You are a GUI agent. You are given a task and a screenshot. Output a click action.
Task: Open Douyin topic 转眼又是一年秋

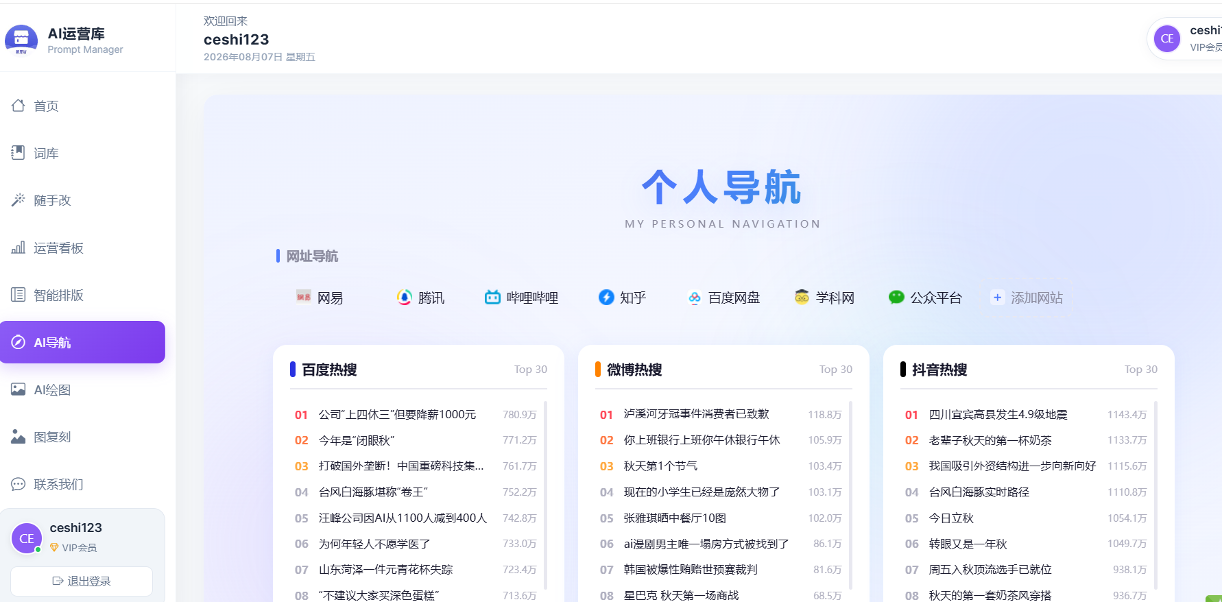click(968, 544)
